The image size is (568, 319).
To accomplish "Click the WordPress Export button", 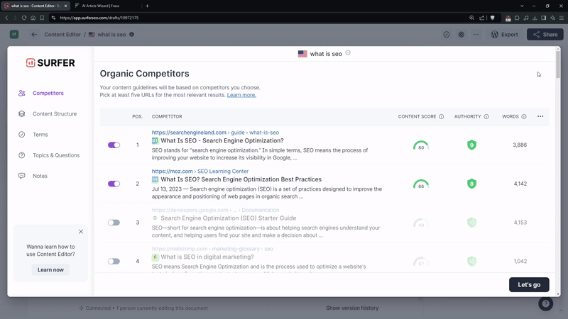I will 504,34.
